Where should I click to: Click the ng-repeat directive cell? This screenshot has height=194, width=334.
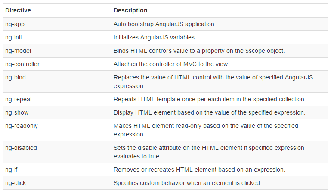pyautogui.click(x=19, y=99)
